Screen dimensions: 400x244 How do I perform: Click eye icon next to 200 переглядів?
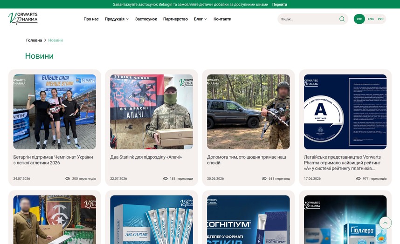[68, 178]
